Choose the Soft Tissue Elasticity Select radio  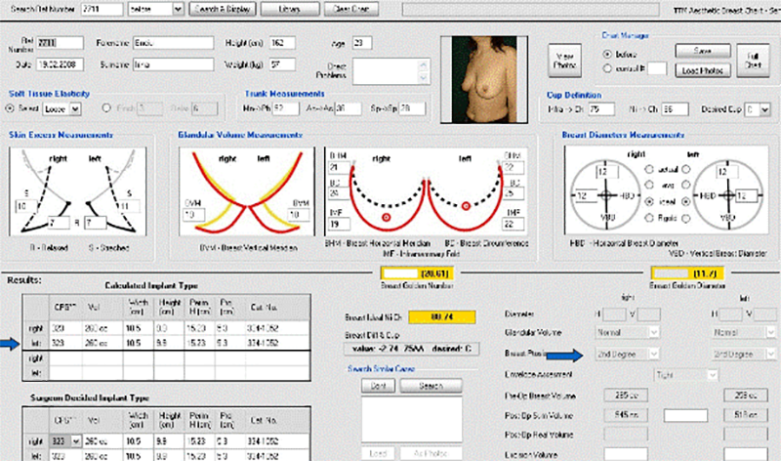point(11,107)
